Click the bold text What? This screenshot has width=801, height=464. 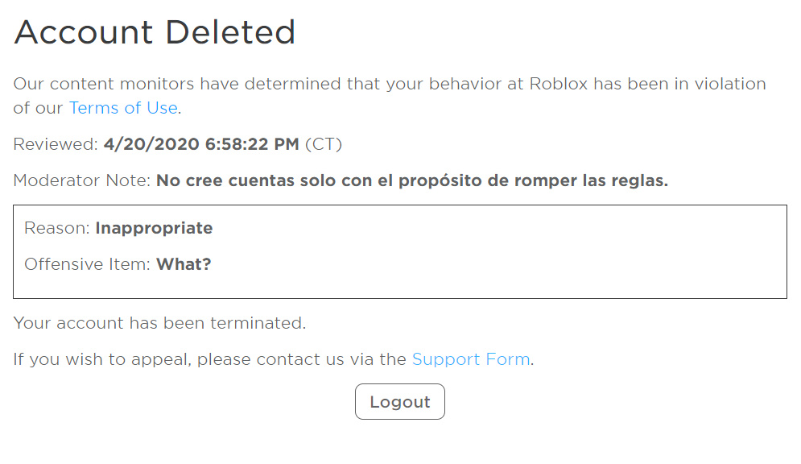pos(184,264)
